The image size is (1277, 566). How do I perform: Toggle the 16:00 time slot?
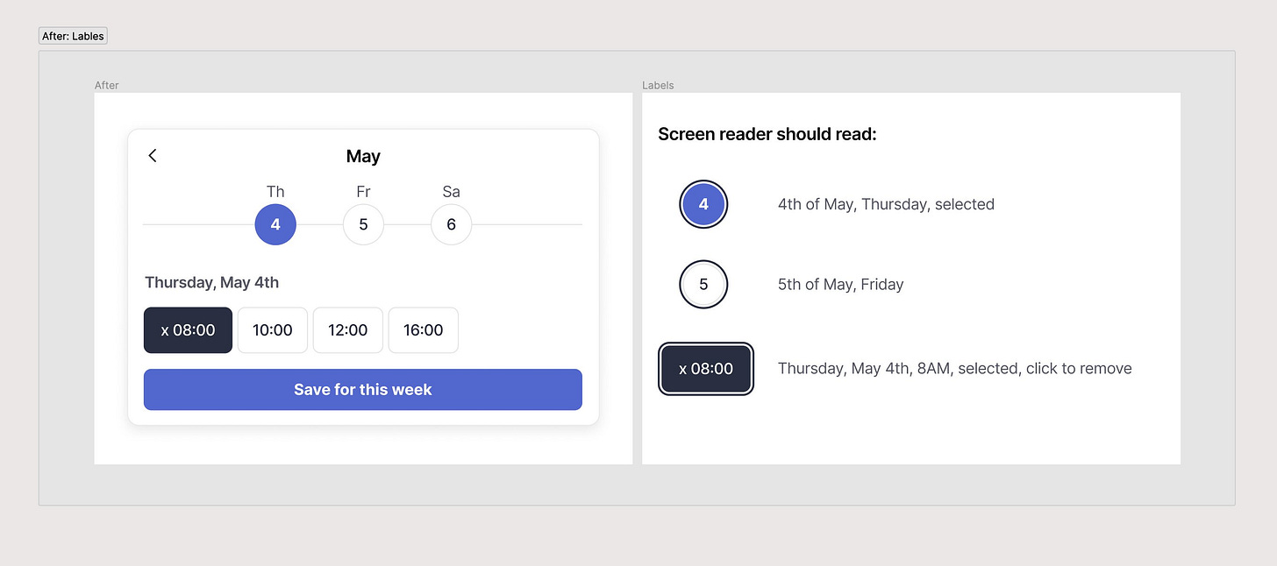pyautogui.click(x=423, y=330)
